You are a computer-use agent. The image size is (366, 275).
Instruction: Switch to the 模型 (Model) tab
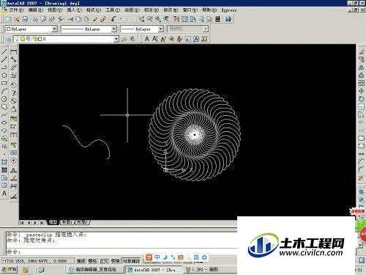[x=53, y=222]
